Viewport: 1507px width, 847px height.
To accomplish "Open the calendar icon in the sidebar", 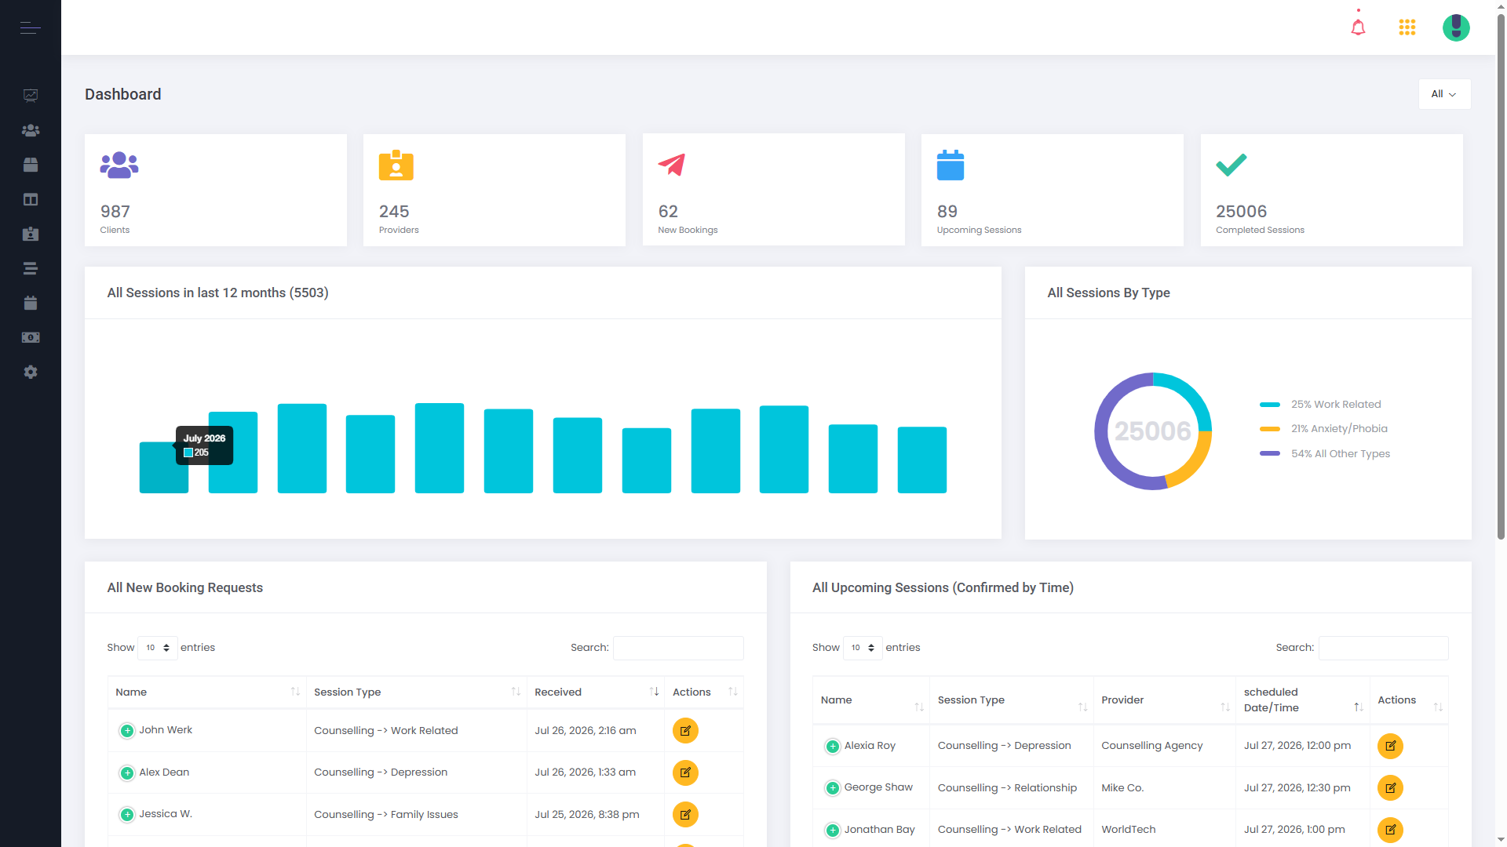I will point(31,303).
